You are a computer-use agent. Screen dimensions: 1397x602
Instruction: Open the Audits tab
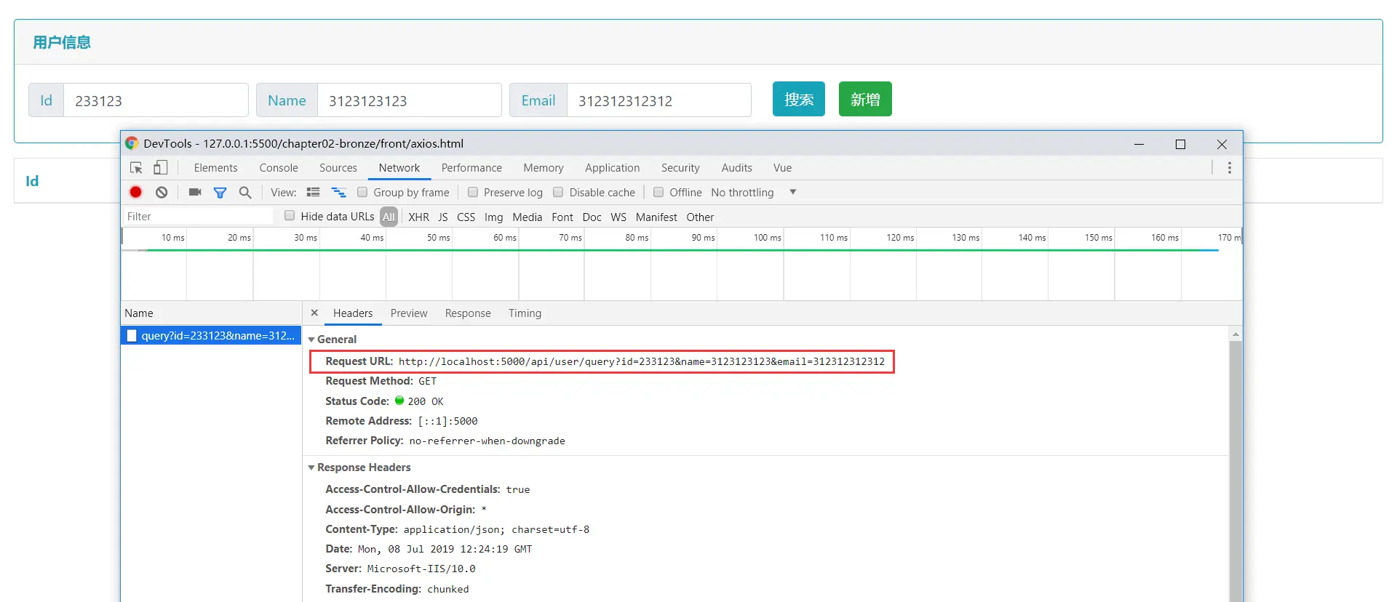pyautogui.click(x=737, y=168)
